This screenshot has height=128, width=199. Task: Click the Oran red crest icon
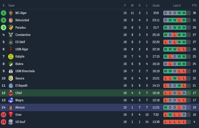point(11,115)
